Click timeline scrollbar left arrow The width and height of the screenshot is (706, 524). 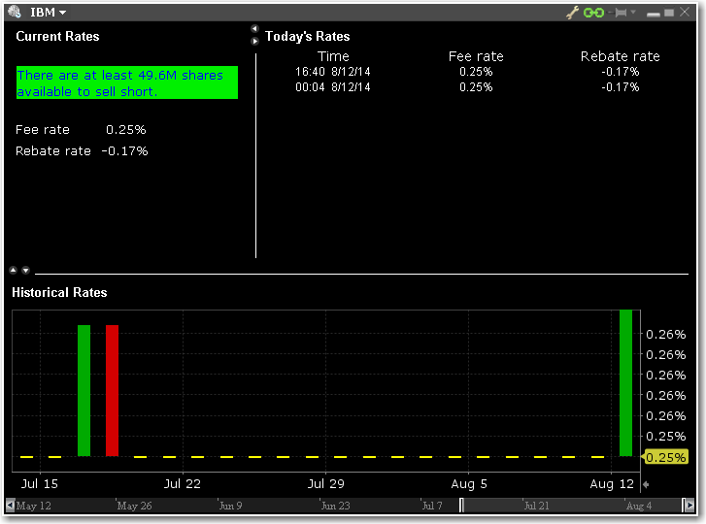(10, 506)
